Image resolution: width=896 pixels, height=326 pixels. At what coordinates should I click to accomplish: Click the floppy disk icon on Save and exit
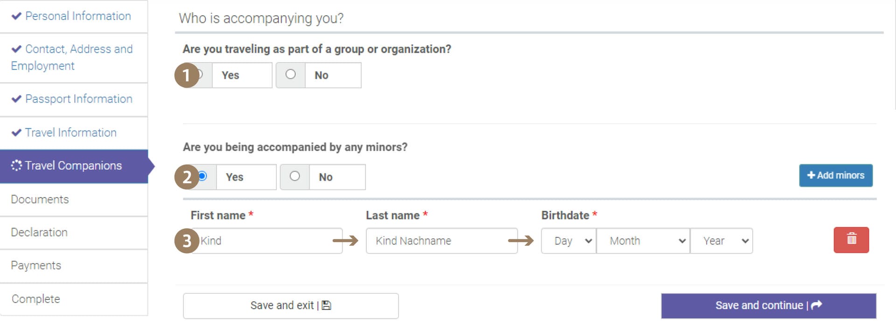click(x=327, y=305)
